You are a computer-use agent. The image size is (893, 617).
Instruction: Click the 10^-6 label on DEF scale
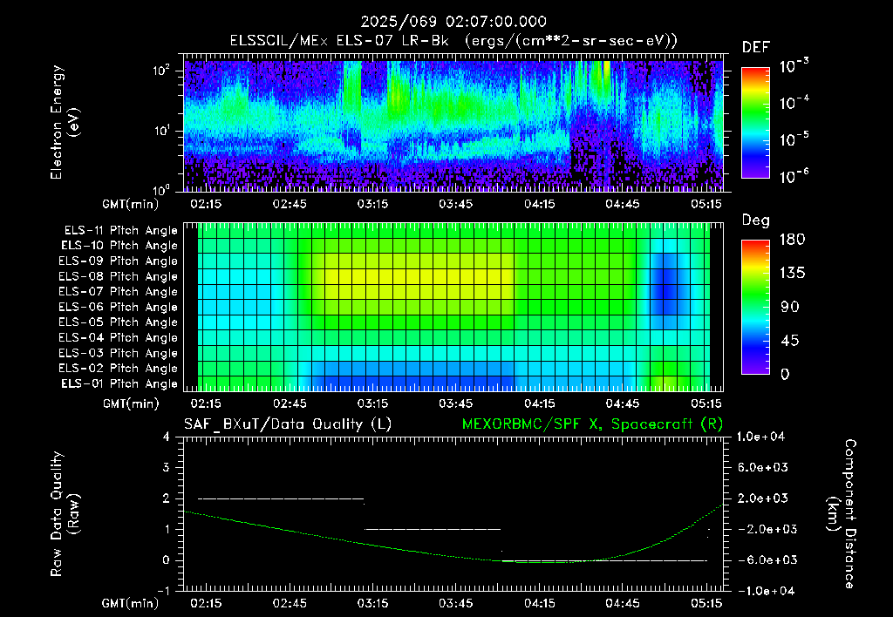794,176
